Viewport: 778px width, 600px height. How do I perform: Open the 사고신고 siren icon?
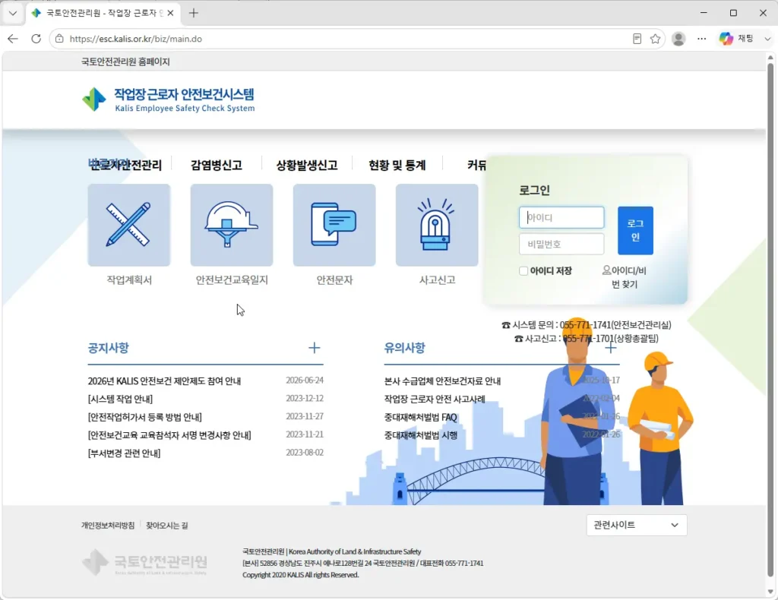point(437,225)
